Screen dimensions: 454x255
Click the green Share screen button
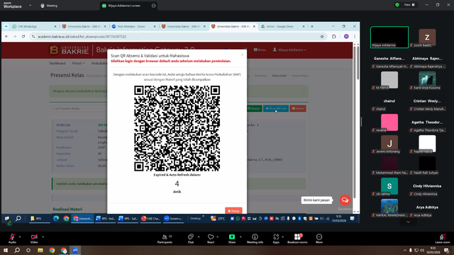232,239
